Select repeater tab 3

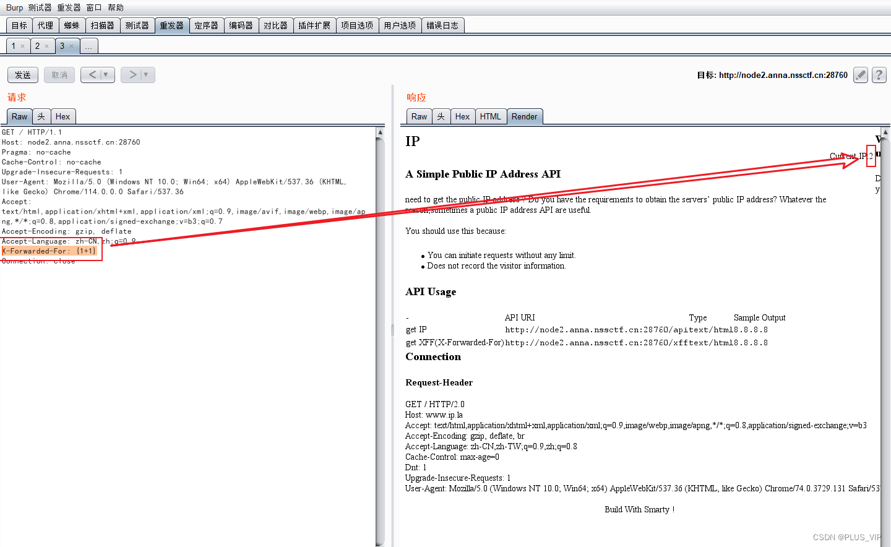62,46
